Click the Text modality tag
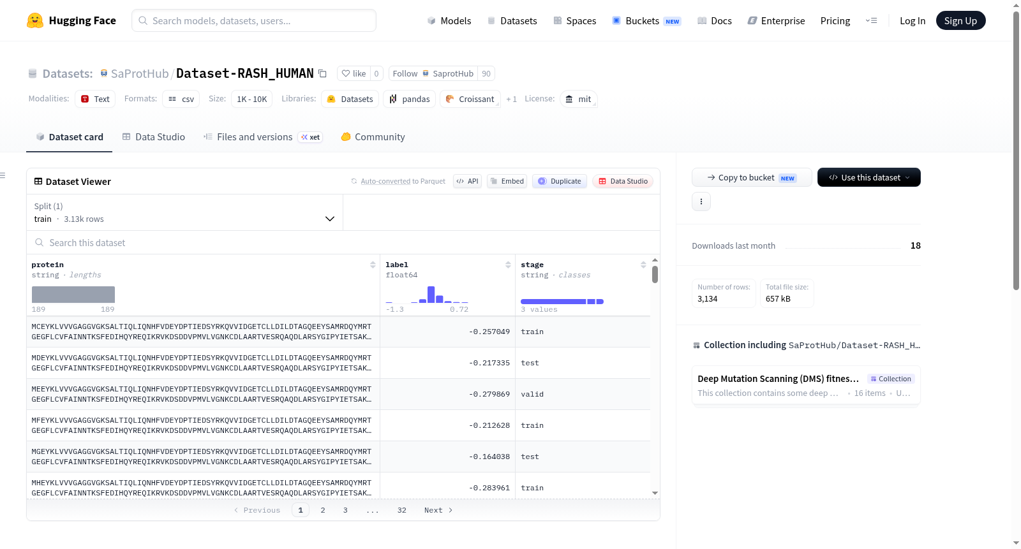Screen dimensions: 1021x549 point(95,99)
